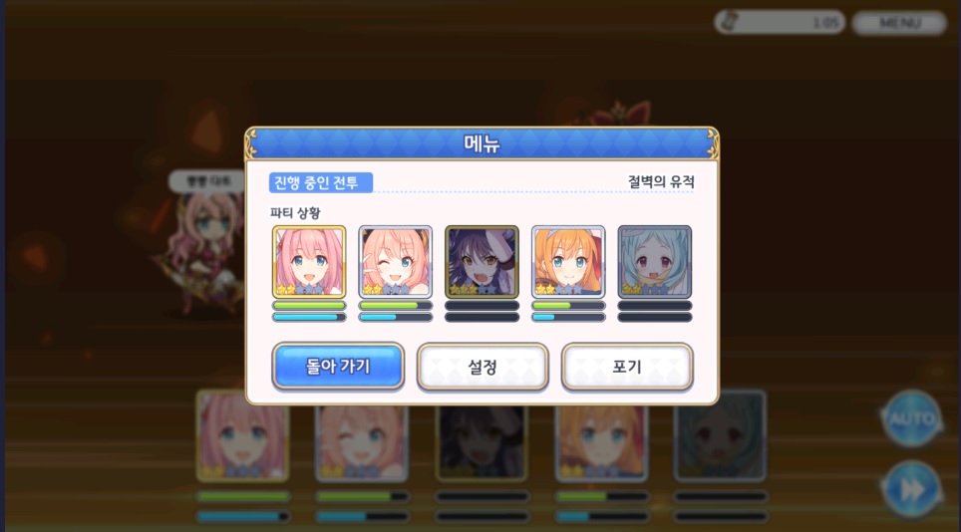Select pink long-haired character portrait in party

click(309, 261)
